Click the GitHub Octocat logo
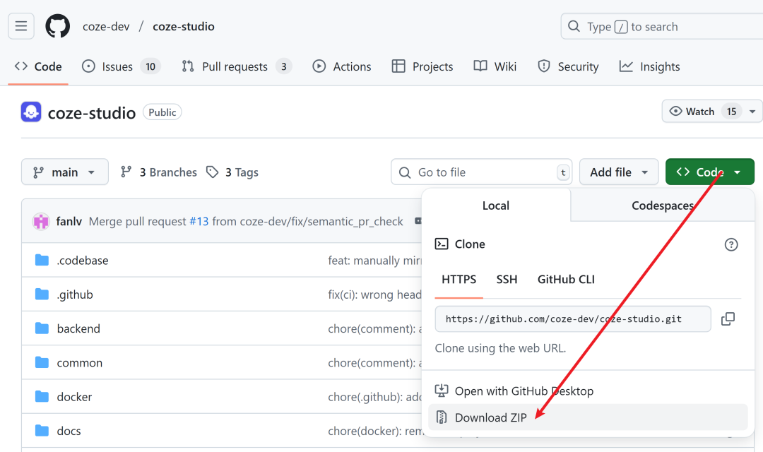 point(57,26)
